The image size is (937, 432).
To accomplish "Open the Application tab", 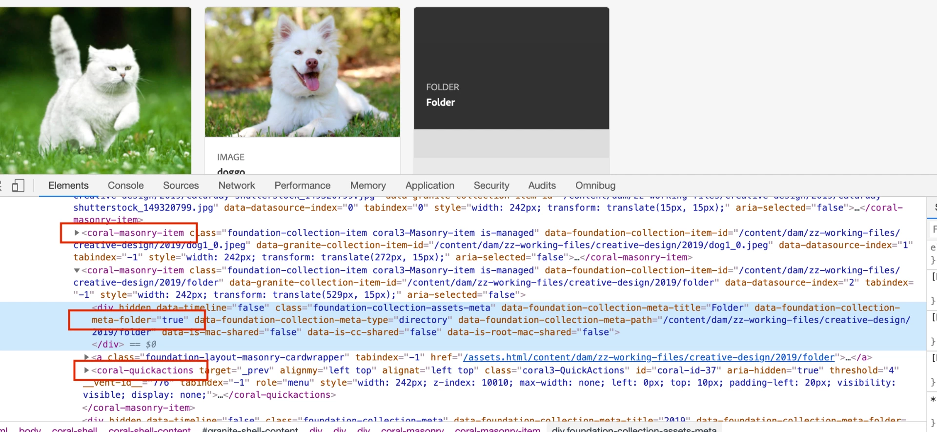I will [430, 185].
